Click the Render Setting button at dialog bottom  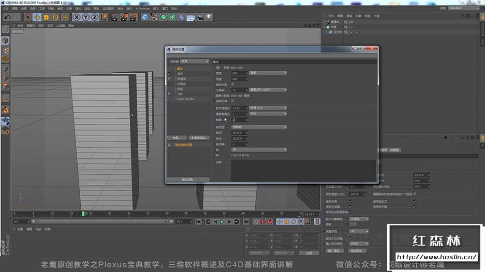click(188, 180)
